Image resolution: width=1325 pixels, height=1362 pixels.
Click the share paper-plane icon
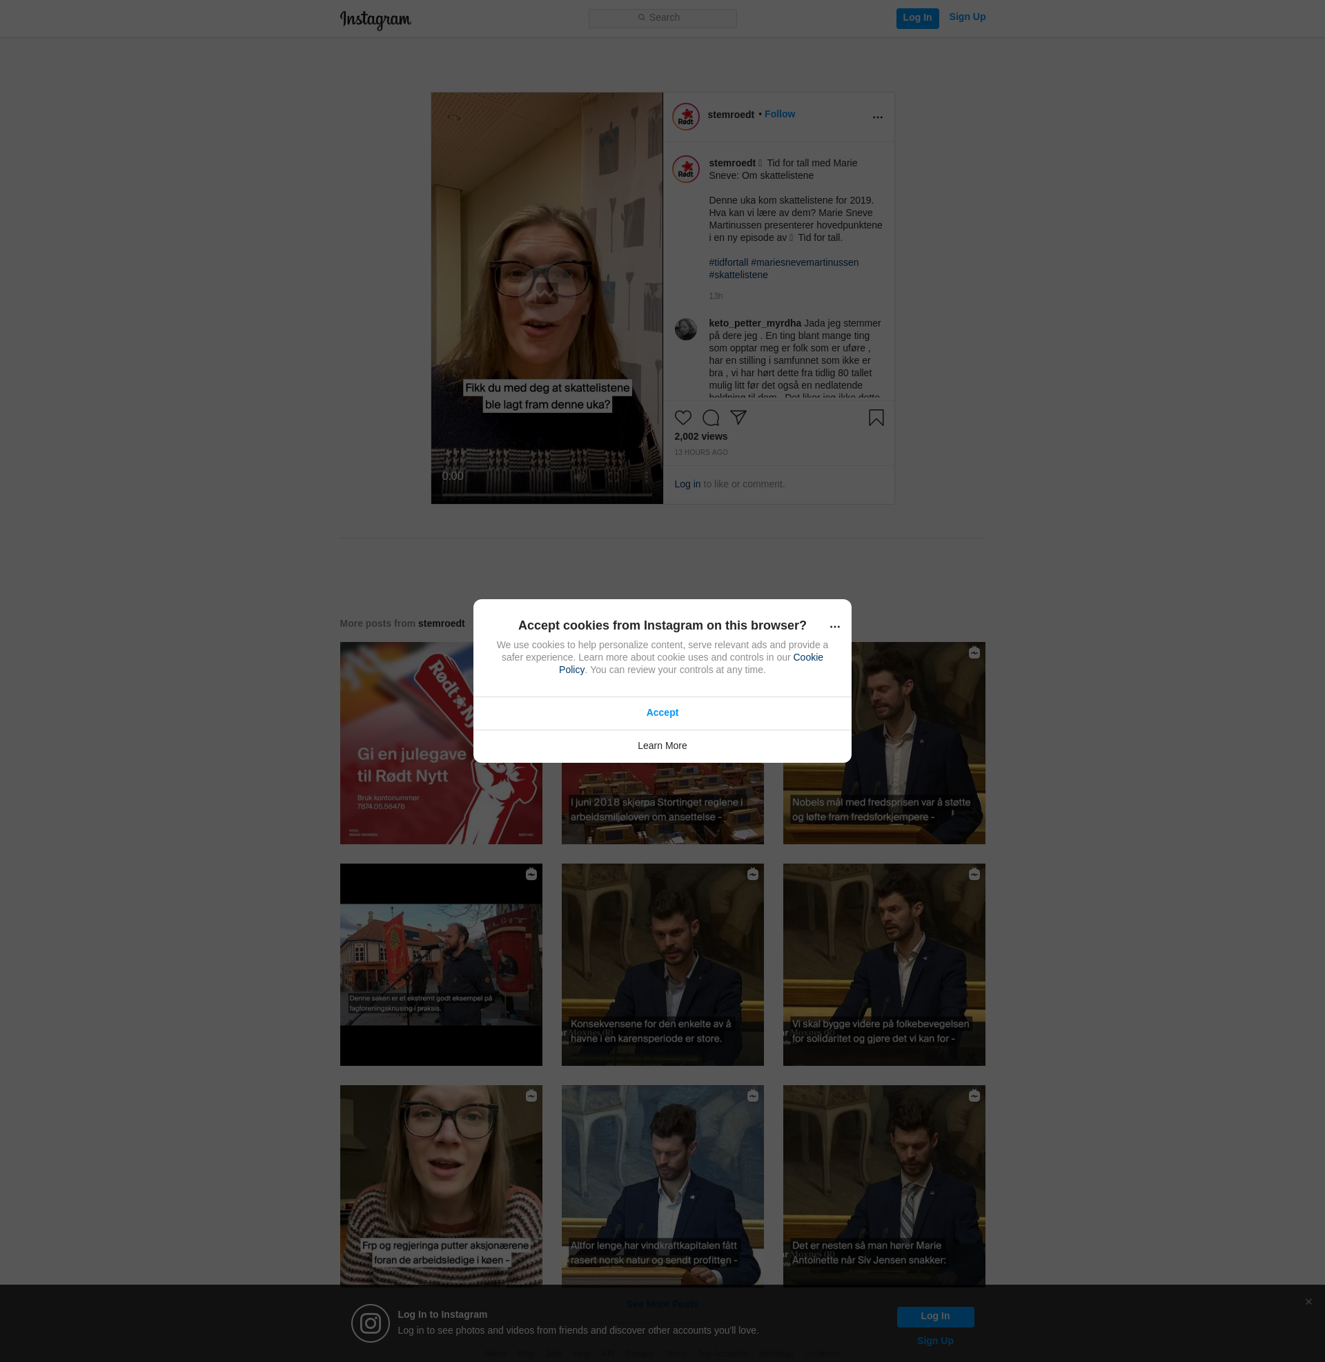(738, 418)
